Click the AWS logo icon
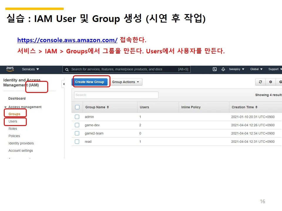This screenshot has height=211, width=282. (10, 69)
